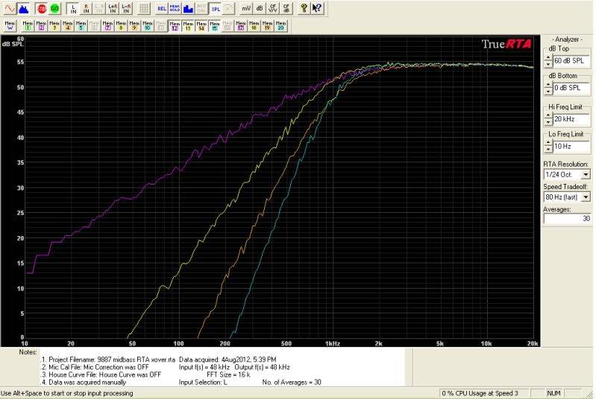This screenshot has width=596, height=399.
Task: Switch units to mV
Action: click(246, 8)
